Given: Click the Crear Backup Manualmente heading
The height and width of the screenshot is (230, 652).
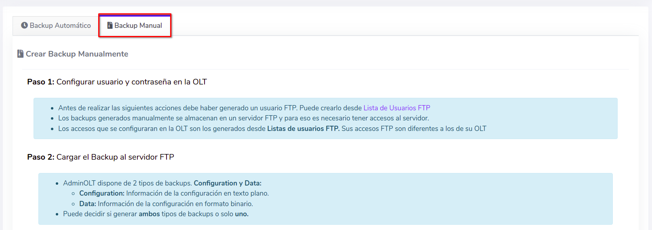Looking at the screenshot, I should coord(77,54).
